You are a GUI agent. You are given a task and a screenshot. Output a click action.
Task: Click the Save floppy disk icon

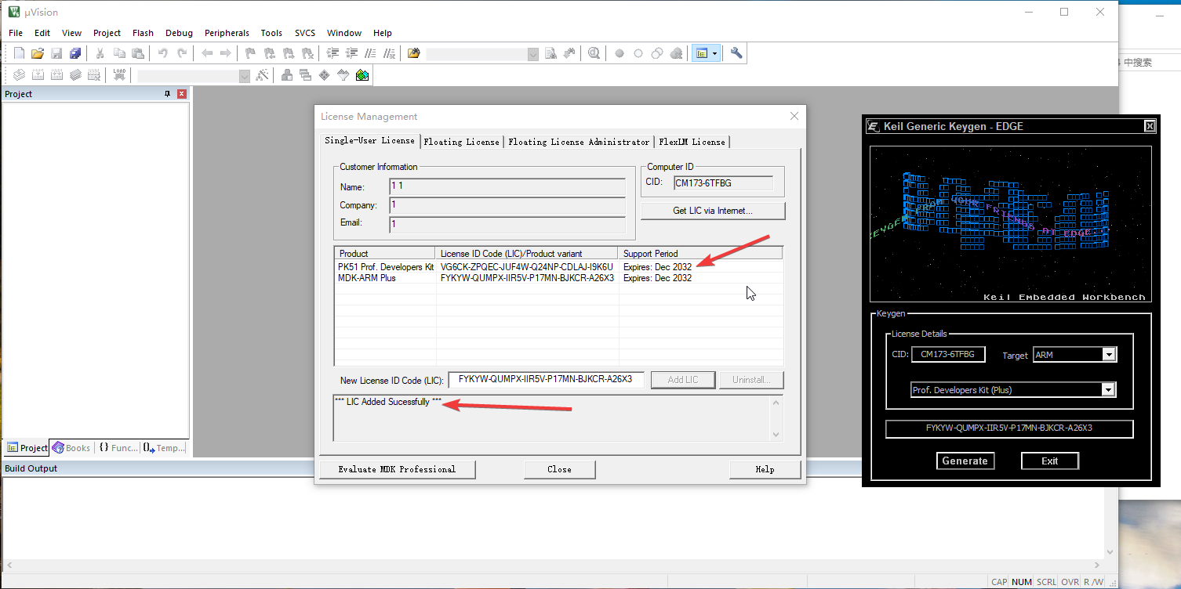56,53
